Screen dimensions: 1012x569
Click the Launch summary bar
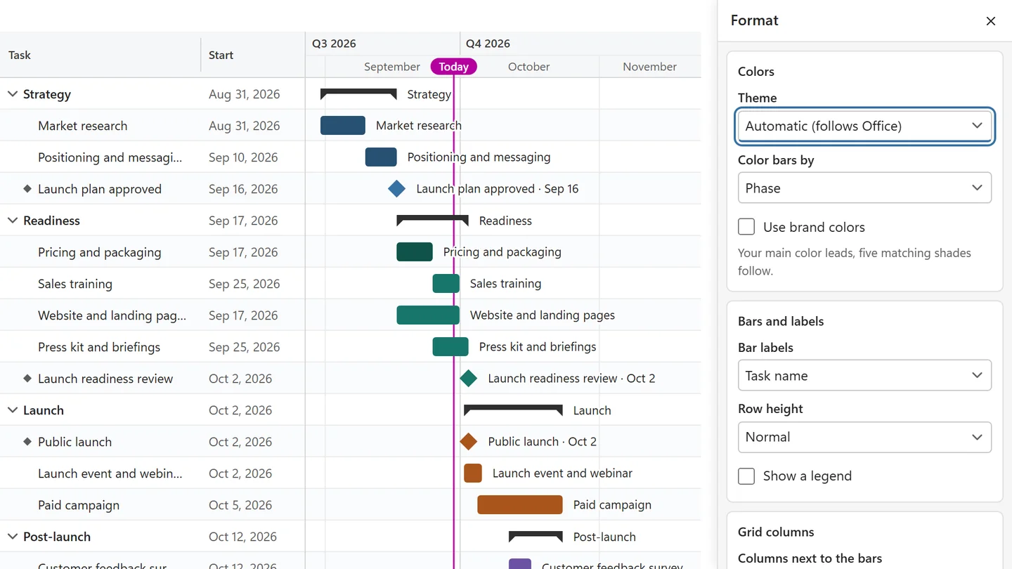pyautogui.click(x=513, y=410)
